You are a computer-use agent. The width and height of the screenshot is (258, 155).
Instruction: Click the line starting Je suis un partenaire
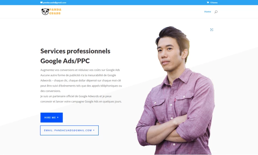pos(76,96)
